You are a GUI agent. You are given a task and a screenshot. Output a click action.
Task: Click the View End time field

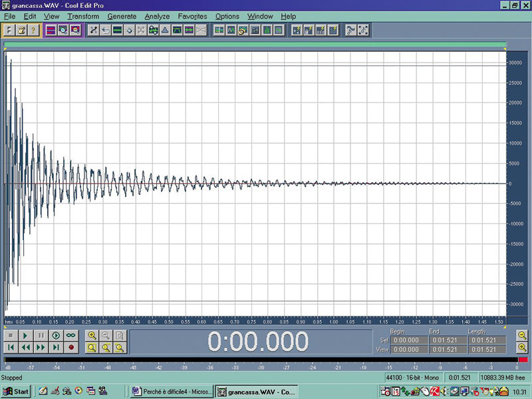(x=448, y=350)
